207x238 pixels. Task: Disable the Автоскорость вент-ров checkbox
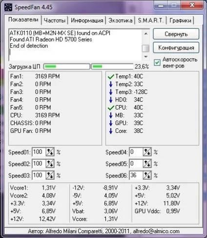(157, 63)
